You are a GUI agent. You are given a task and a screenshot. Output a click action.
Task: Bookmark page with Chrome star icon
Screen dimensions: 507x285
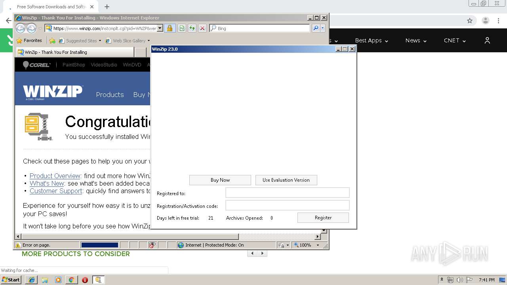tap(470, 21)
